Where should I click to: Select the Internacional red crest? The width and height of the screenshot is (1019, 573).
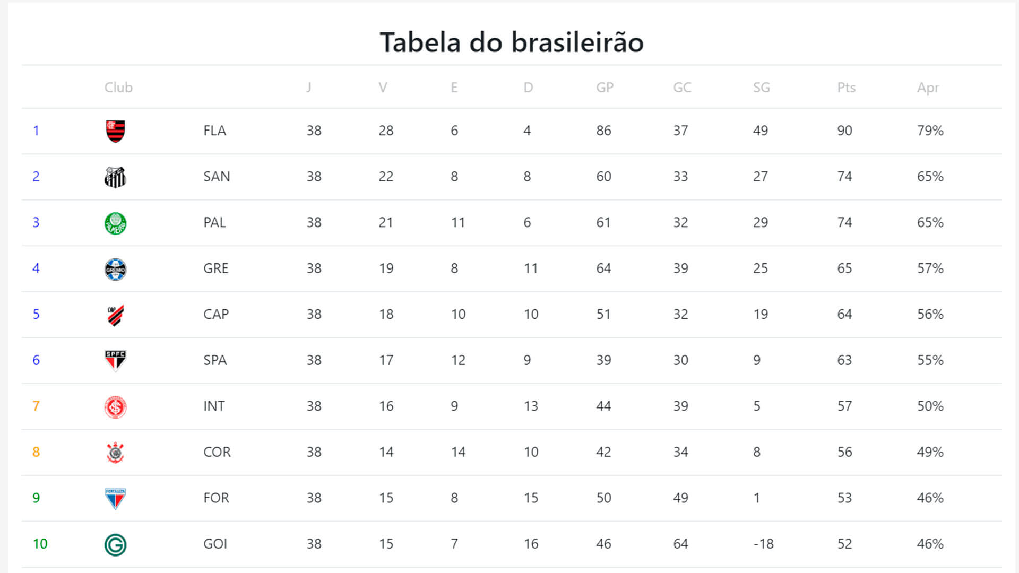tap(115, 407)
